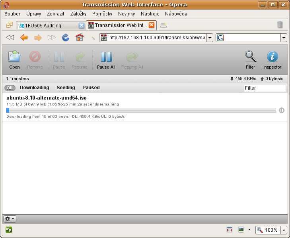Viewport: 290px width, 238px height.
Task: Open the Novinky menu
Action: tap(127, 14)
